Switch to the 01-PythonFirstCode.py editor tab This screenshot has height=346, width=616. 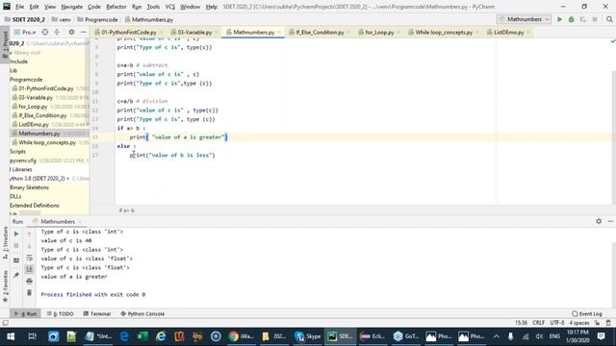click(x=128, y=32)
